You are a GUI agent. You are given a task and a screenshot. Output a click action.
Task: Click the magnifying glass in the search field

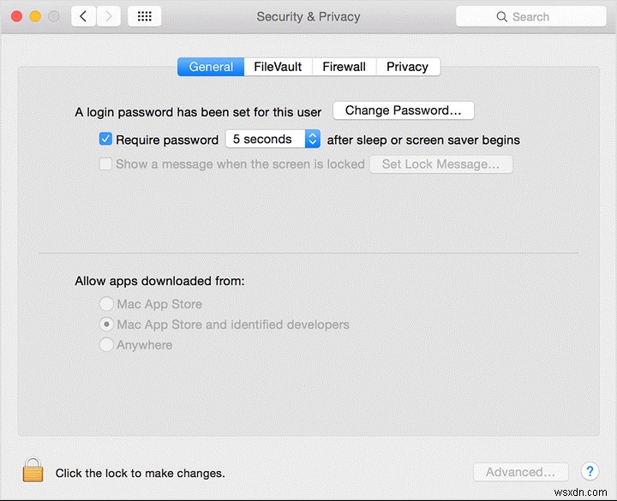pyautogui.click(x=502, y=17)
